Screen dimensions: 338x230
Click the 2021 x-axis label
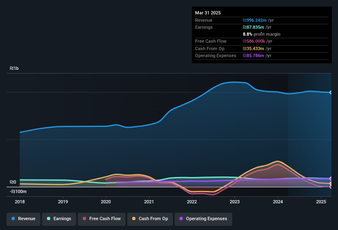click(149, 202)
